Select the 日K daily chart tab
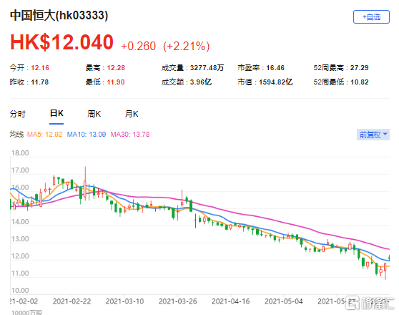399x315 pixels. point(56,113)
